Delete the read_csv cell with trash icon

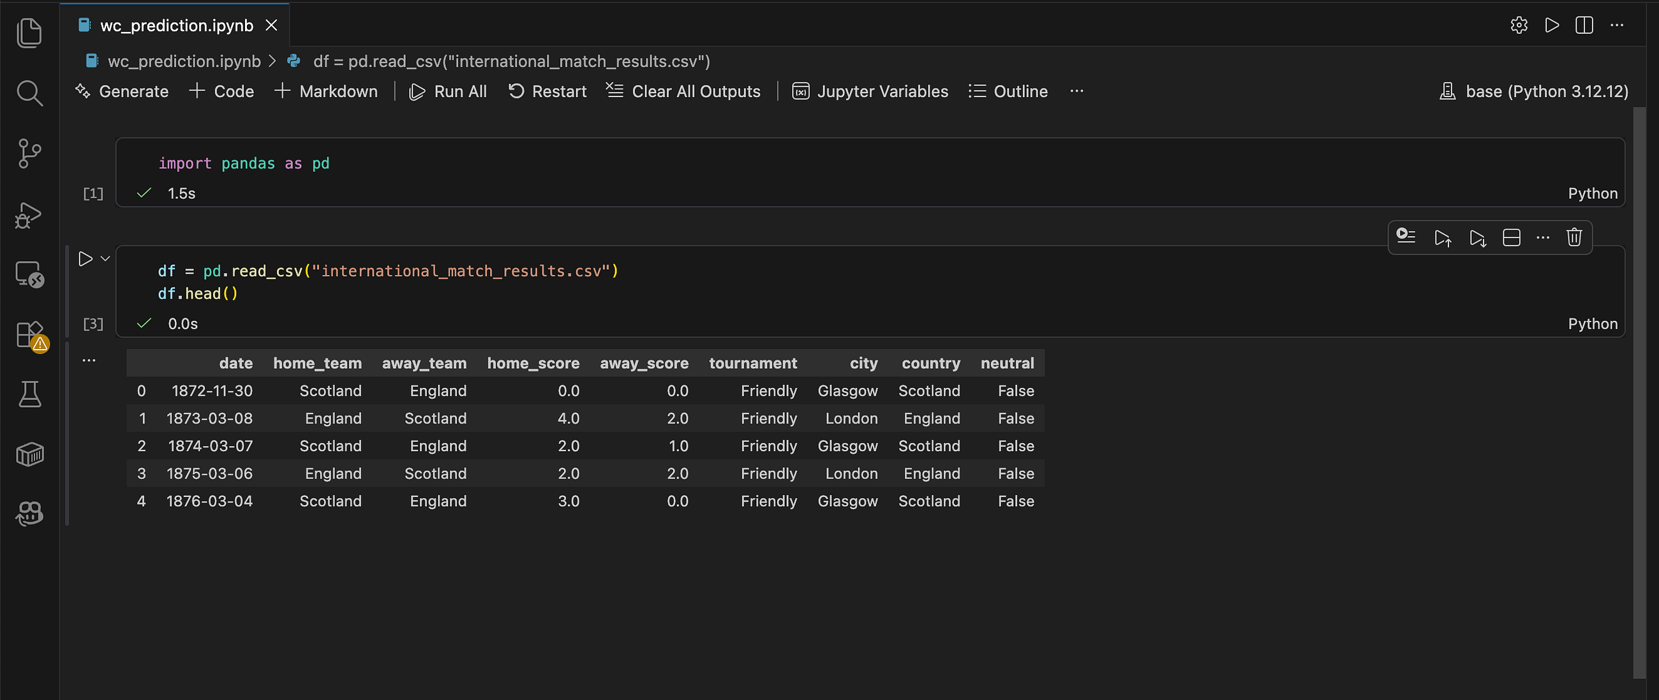pos(1574,237)
